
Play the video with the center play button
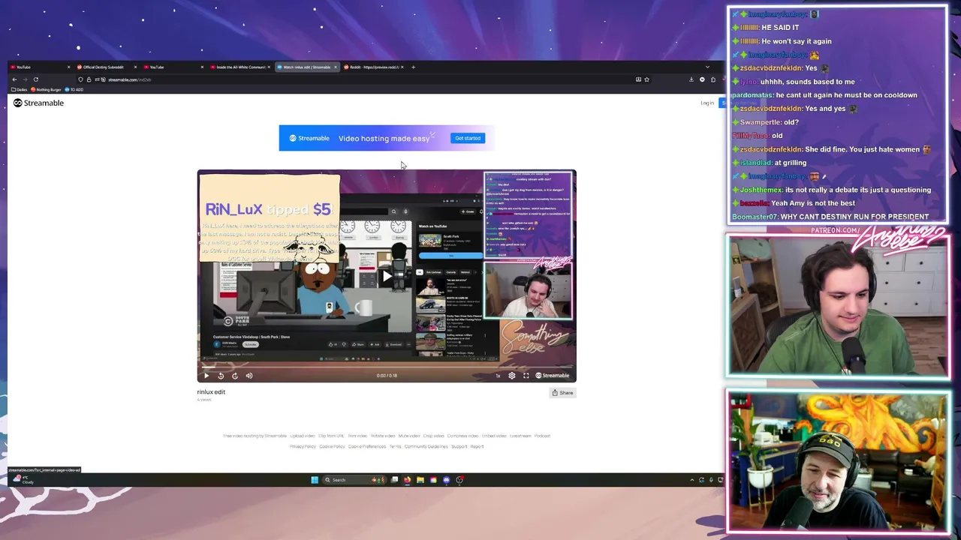[387, 276]
